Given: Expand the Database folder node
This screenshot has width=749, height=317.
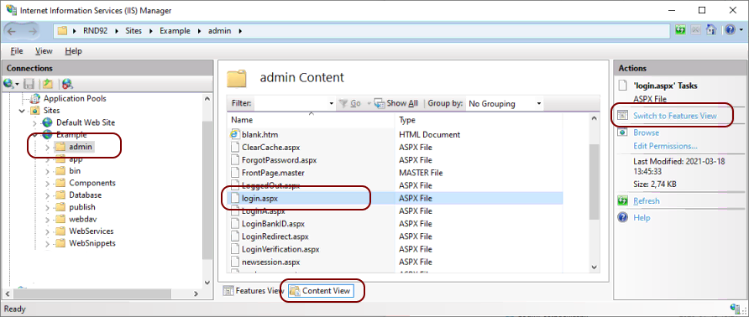Looking at the screenshot, I should coord(47,195).
